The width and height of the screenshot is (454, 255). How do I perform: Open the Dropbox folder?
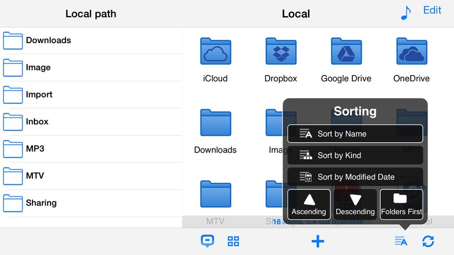point(281,60)
